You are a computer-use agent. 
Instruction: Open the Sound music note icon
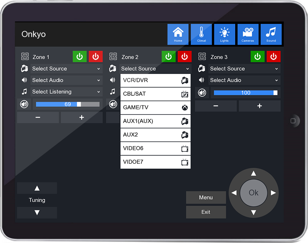click(271, 34)
